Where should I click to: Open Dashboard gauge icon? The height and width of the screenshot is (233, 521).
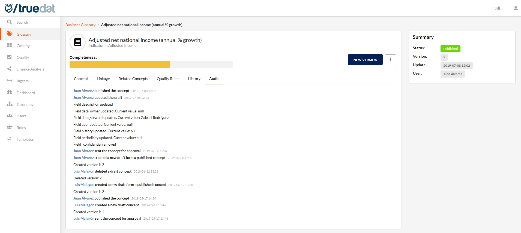pyautogui.click(x=10, y=92)
